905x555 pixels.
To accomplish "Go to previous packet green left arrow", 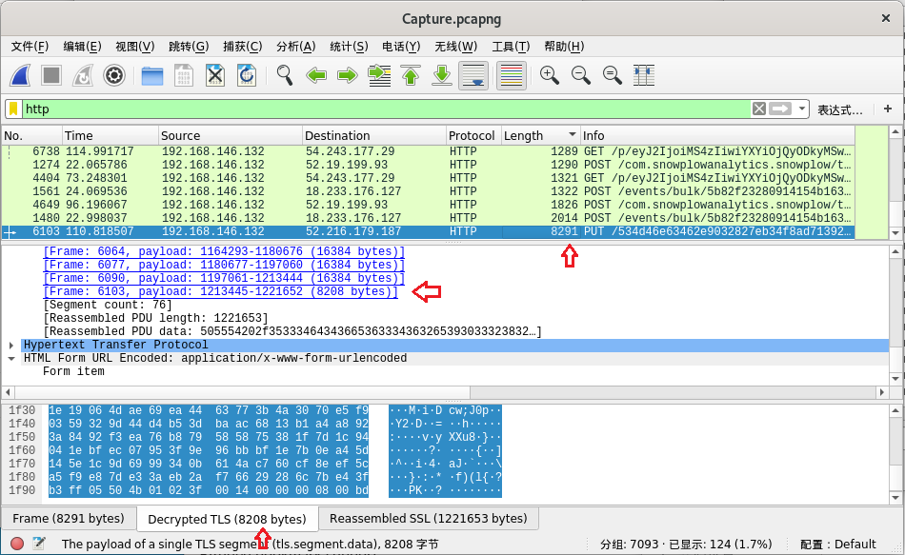I will [x=316, y=75].
